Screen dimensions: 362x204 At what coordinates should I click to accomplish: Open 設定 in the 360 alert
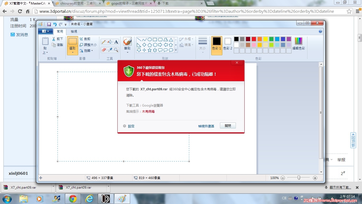pyautogui.click(x=129, y=126)
